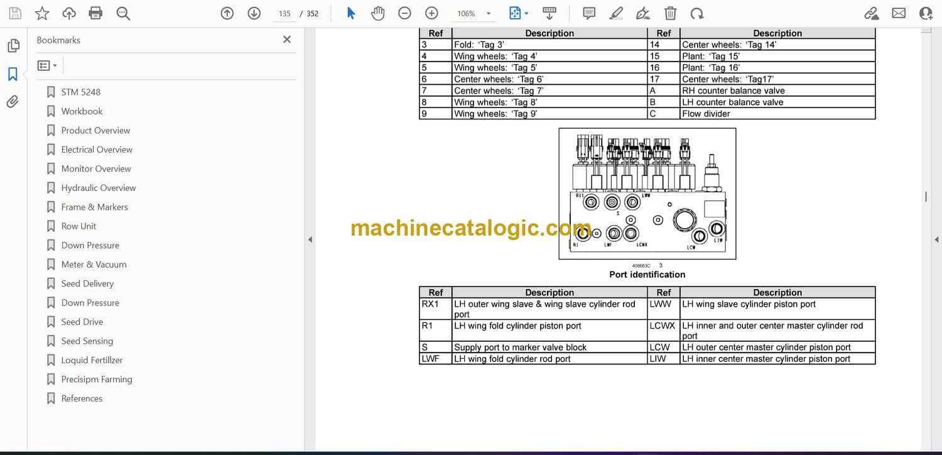Collapse the left navigation pane arrow
The width and height of the screenshot is (942, 455).
(310, 239)
